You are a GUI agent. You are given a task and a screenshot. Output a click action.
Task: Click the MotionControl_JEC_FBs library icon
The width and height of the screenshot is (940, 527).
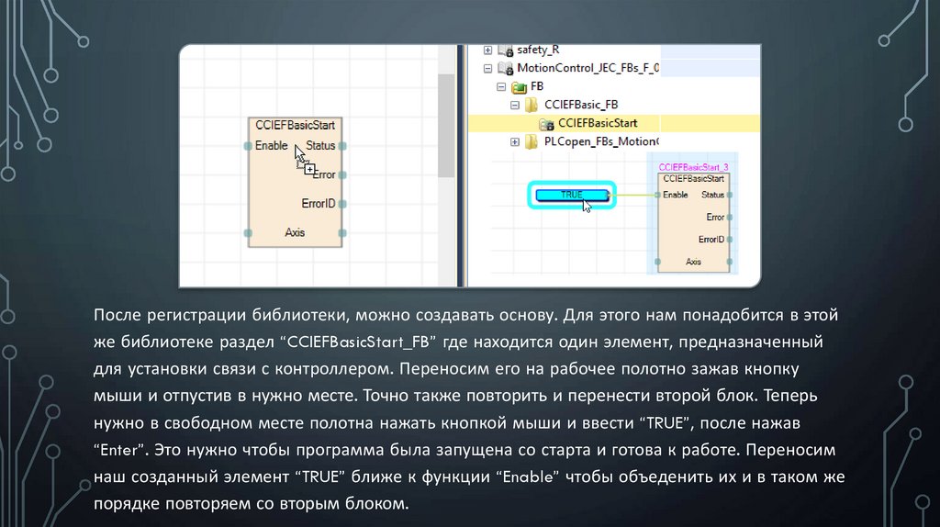[506, 68]
